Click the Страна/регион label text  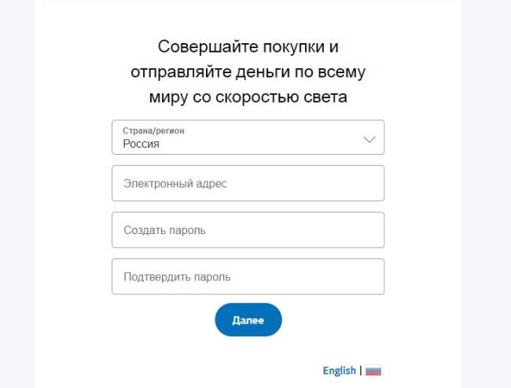[153, 130]
